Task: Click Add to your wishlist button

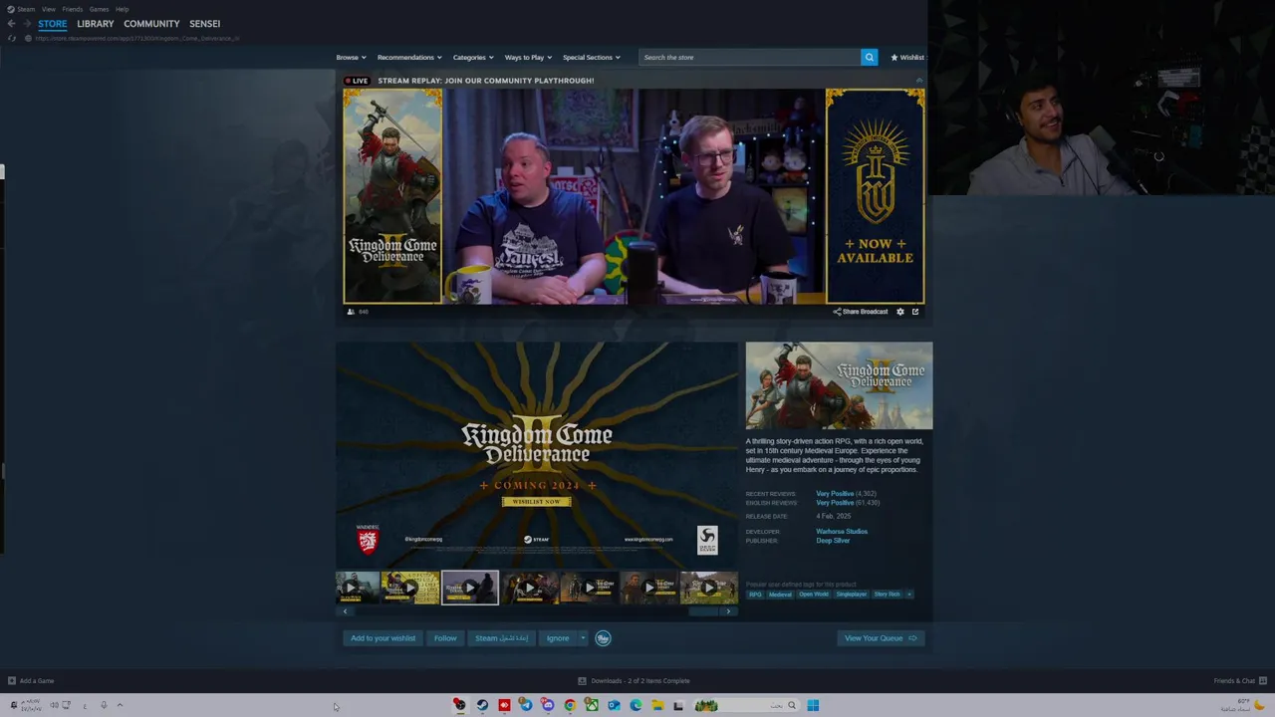Action: coord(382,638)
